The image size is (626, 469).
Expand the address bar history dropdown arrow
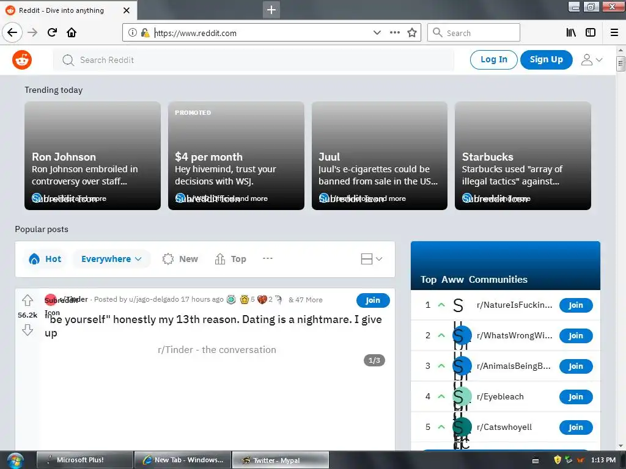(x=377, y=32)
